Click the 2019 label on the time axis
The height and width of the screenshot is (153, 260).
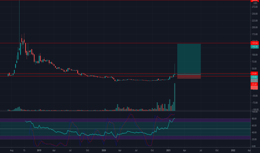click(39, 150)
